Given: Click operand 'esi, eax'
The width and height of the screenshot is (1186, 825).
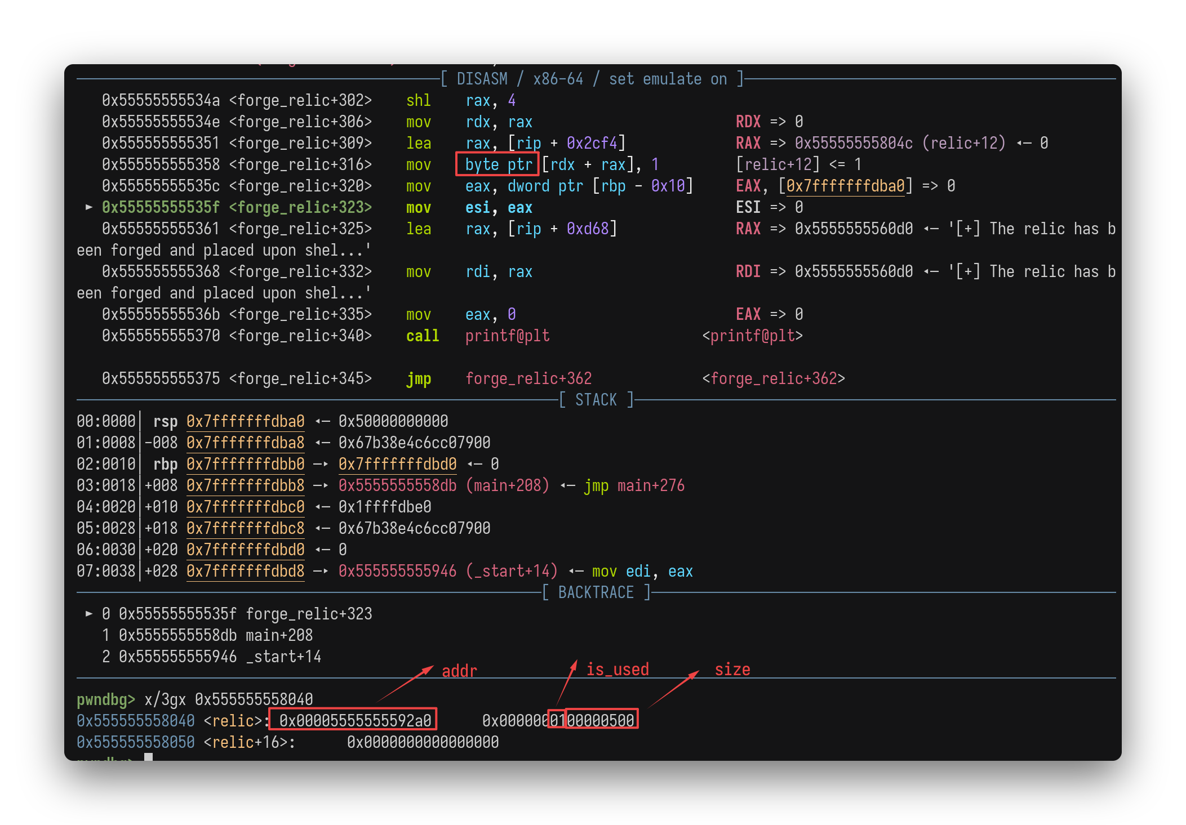Looking at the screenshot, I should (499, 207).
